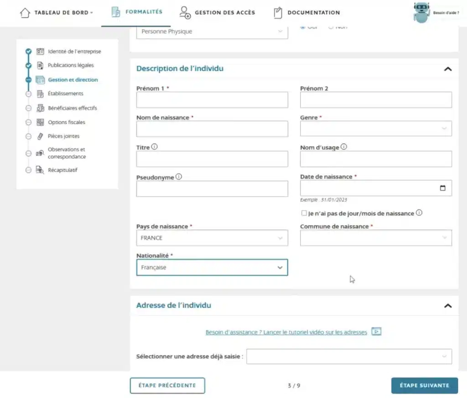Collapse the Description de l'individu section
The height and width of the screenshot is (398, 467).
448,69
